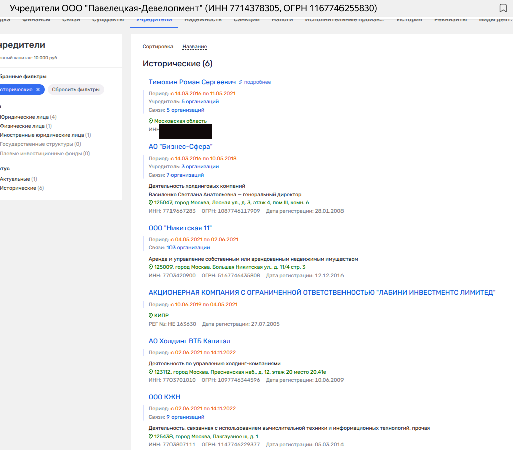Open the Санкции tab
Viewport: 513px width, 450px height.
(x=246, y=20)
